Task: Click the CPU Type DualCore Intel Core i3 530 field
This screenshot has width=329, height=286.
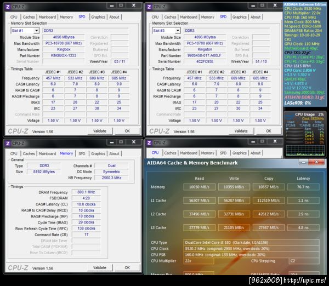Action: (251, 243)
